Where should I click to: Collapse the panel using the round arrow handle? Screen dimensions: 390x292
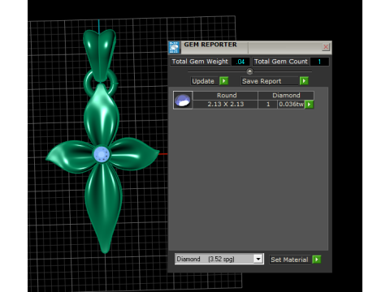tap(249, 71)
